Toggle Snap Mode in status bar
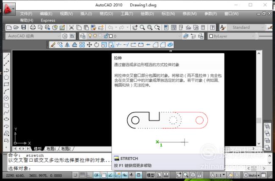275x181 pixels. (x=75, y=175)
